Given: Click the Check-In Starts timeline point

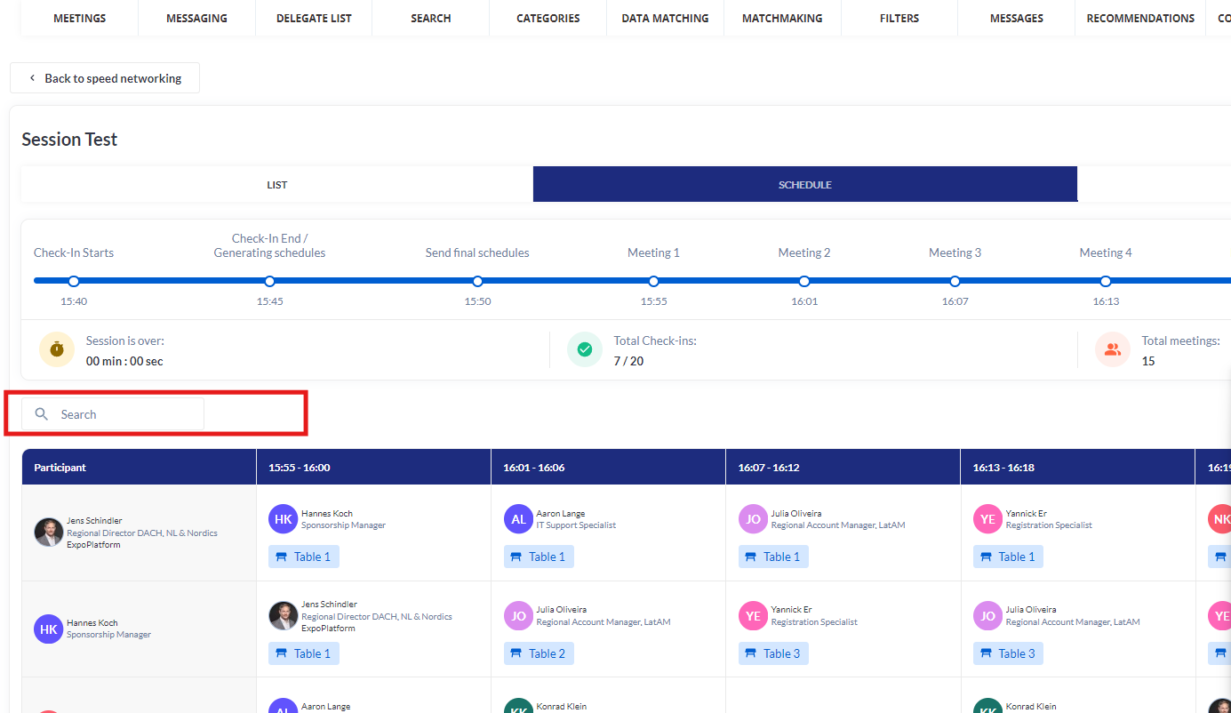Looking at the screenshot, I should 74,281.
